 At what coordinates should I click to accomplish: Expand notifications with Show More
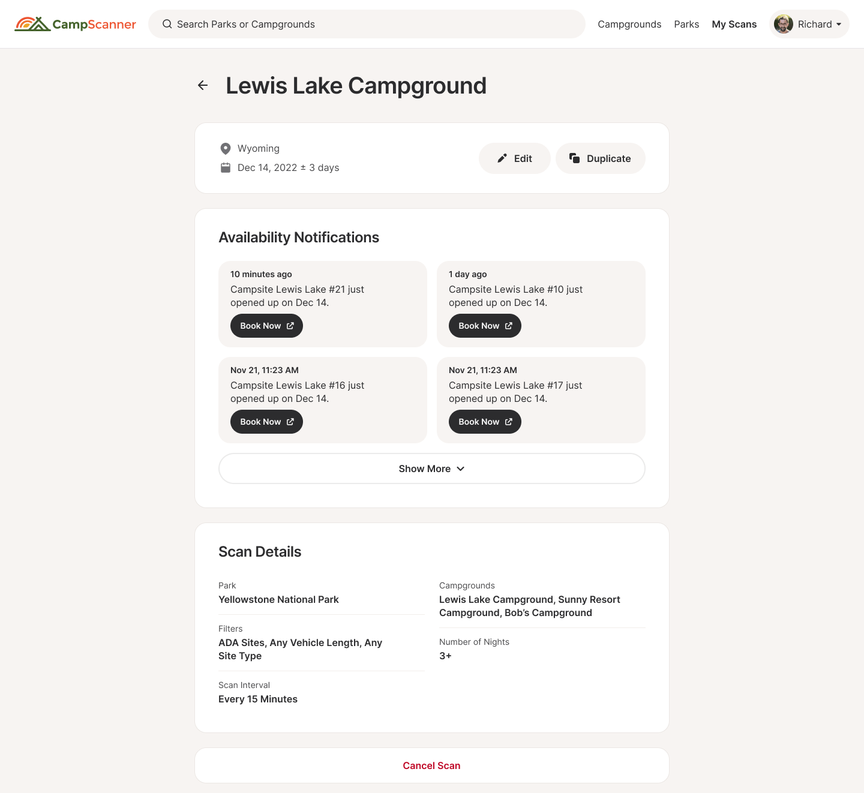tap(431, 468)
